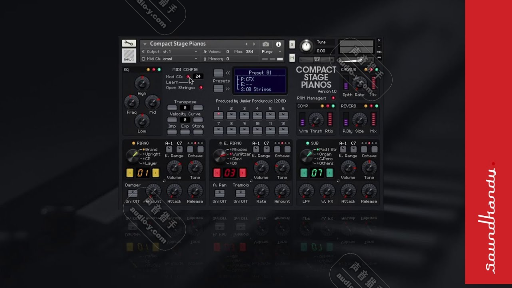The height and width of the screenshot is (288, 512).
Task: Click the Store button under Velocity Curve
Action: [198, 132]
